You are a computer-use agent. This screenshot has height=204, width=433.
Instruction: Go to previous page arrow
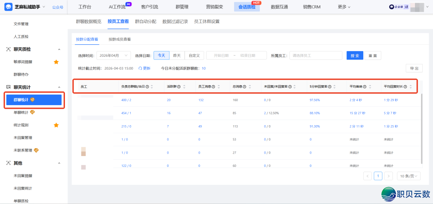click(x=368, y=176)
